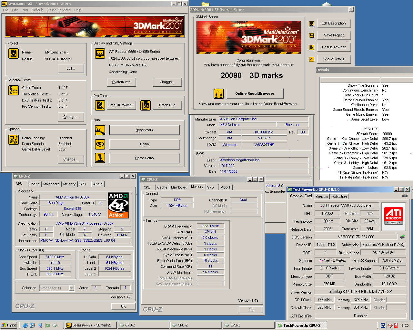
Task: Click OK in the CPU-Z Memory window
Action: 251,309
